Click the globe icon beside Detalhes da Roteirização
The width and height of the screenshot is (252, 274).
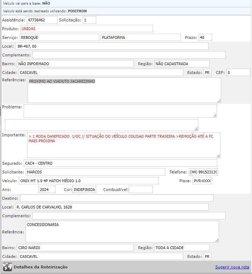7,267
